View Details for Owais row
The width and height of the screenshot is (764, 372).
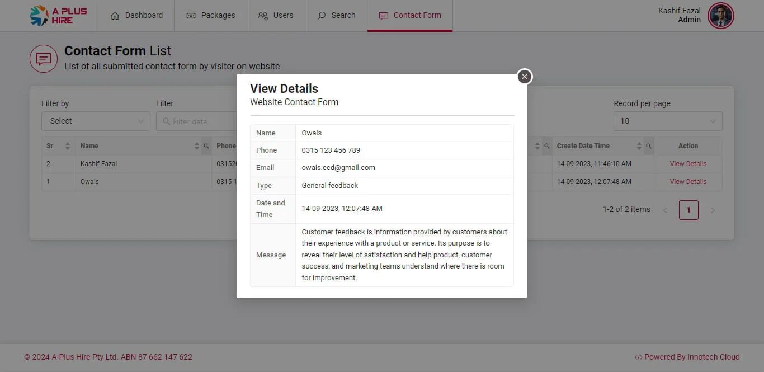pyautogui.click(x=688, y=182)
